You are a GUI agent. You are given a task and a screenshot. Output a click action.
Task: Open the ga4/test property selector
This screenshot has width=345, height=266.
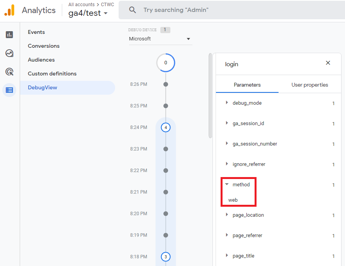88,13
